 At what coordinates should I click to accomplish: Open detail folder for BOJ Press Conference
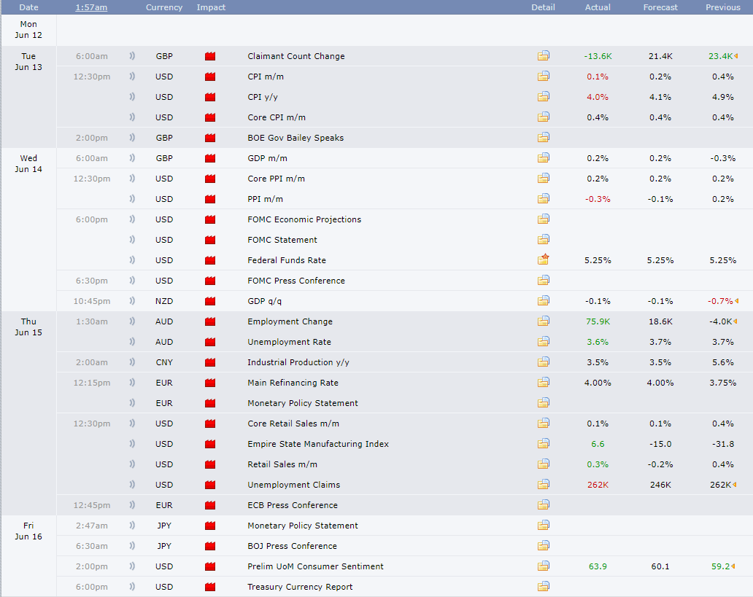543,546
